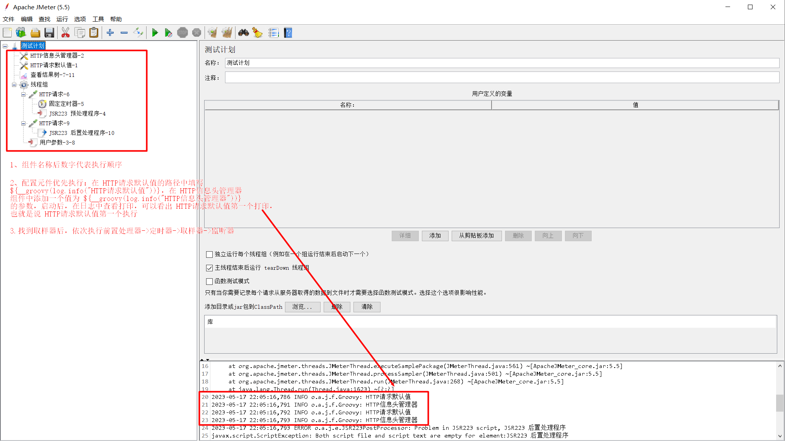Click the 添加 variable button

point(435,236)
